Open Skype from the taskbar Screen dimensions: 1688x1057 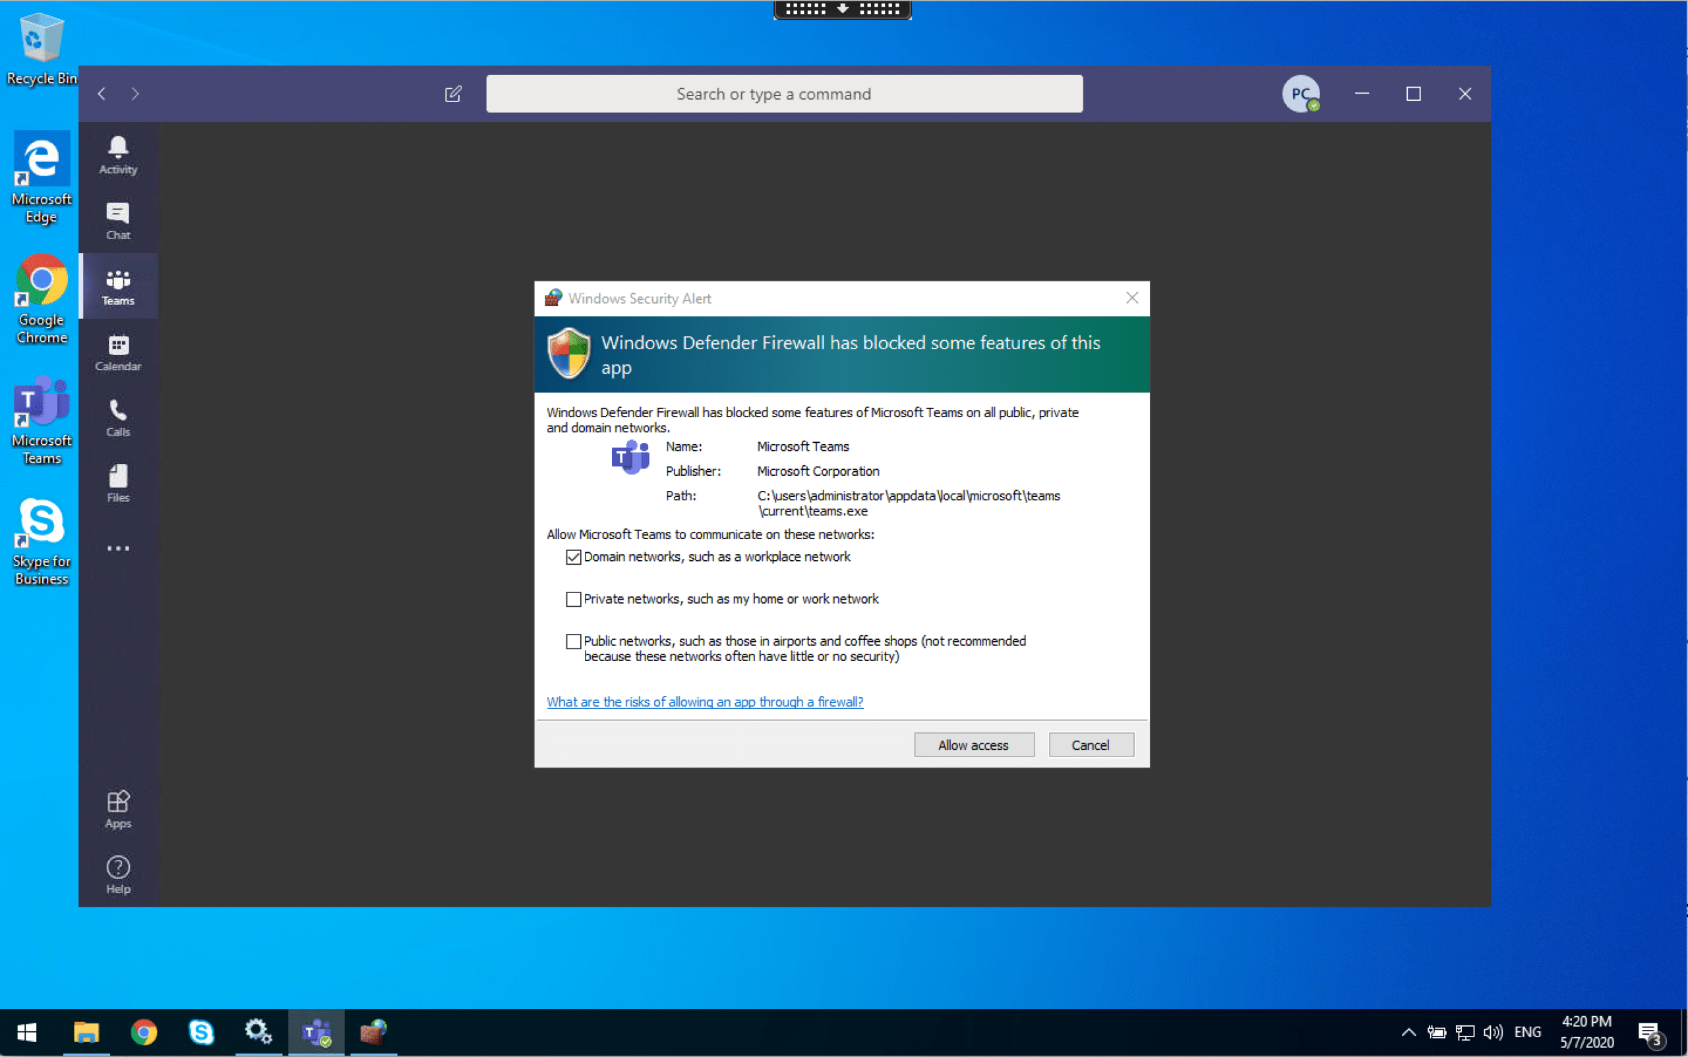(200, 1033)
